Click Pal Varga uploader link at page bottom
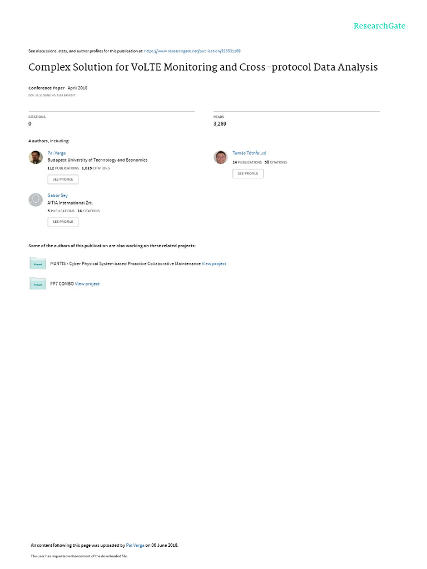 click(x=135, y=546)
